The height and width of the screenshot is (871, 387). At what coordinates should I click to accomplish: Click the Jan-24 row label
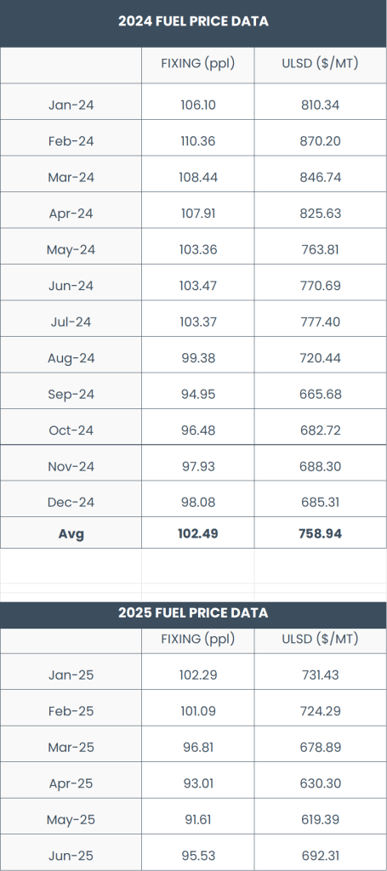pyautogui.click(x=71, y=105)
